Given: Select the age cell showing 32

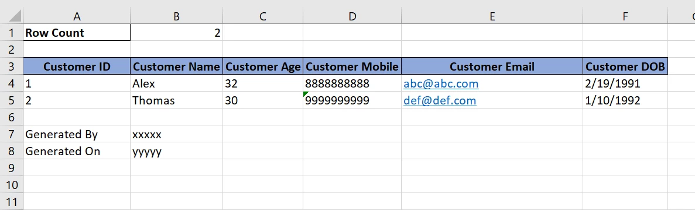Looking at the screenshot, I should 263,83.
